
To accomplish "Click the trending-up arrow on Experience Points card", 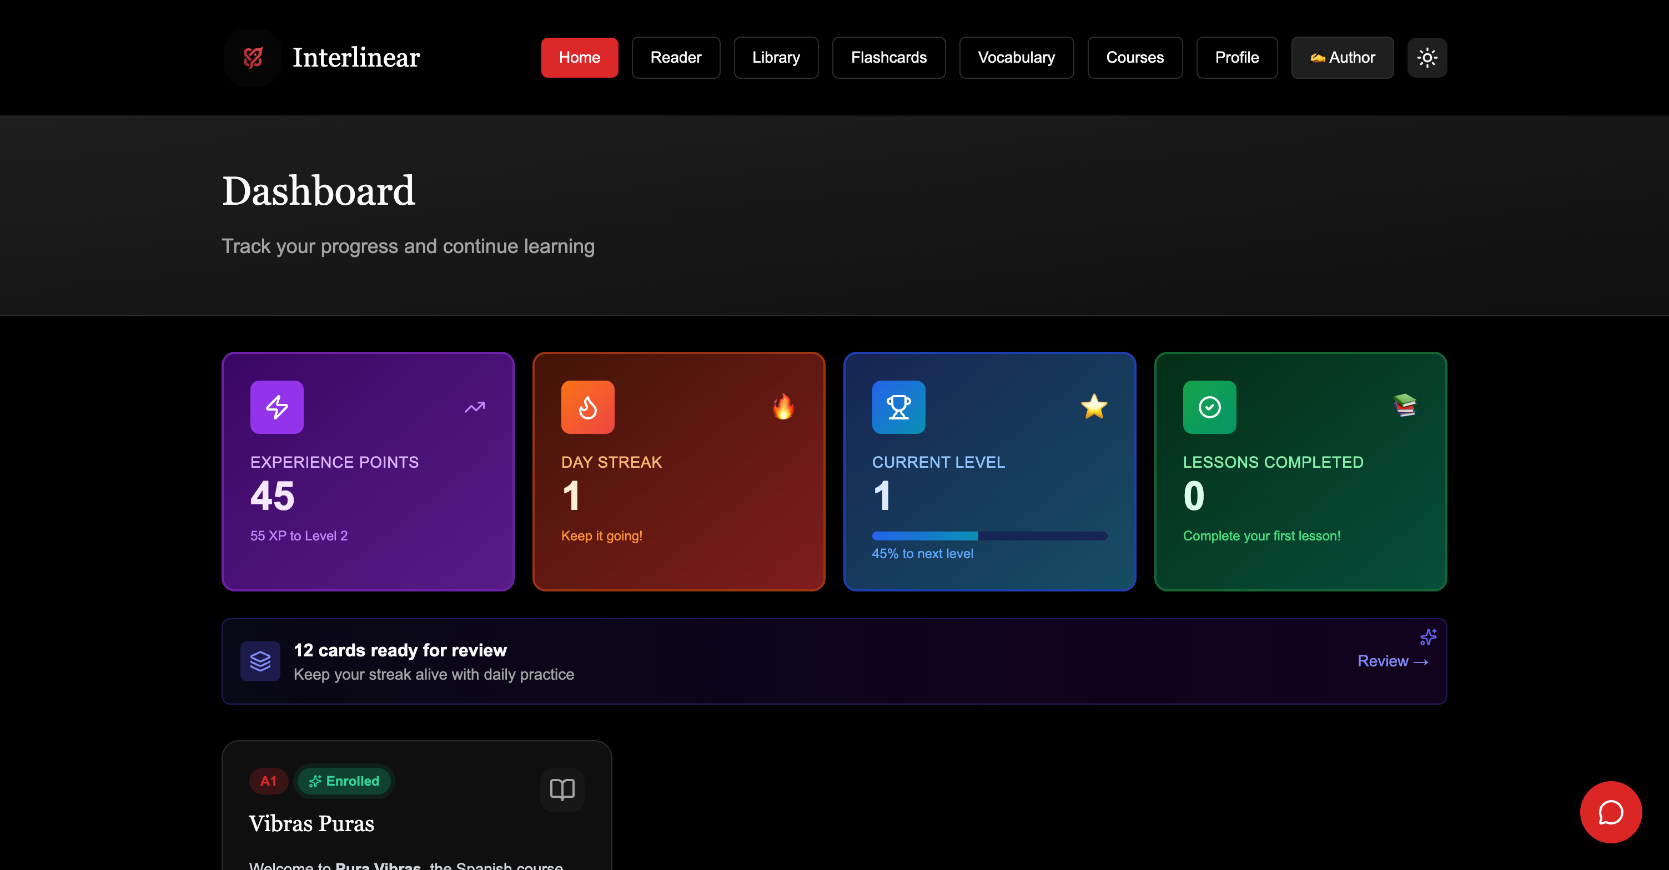I will point(474,407).
